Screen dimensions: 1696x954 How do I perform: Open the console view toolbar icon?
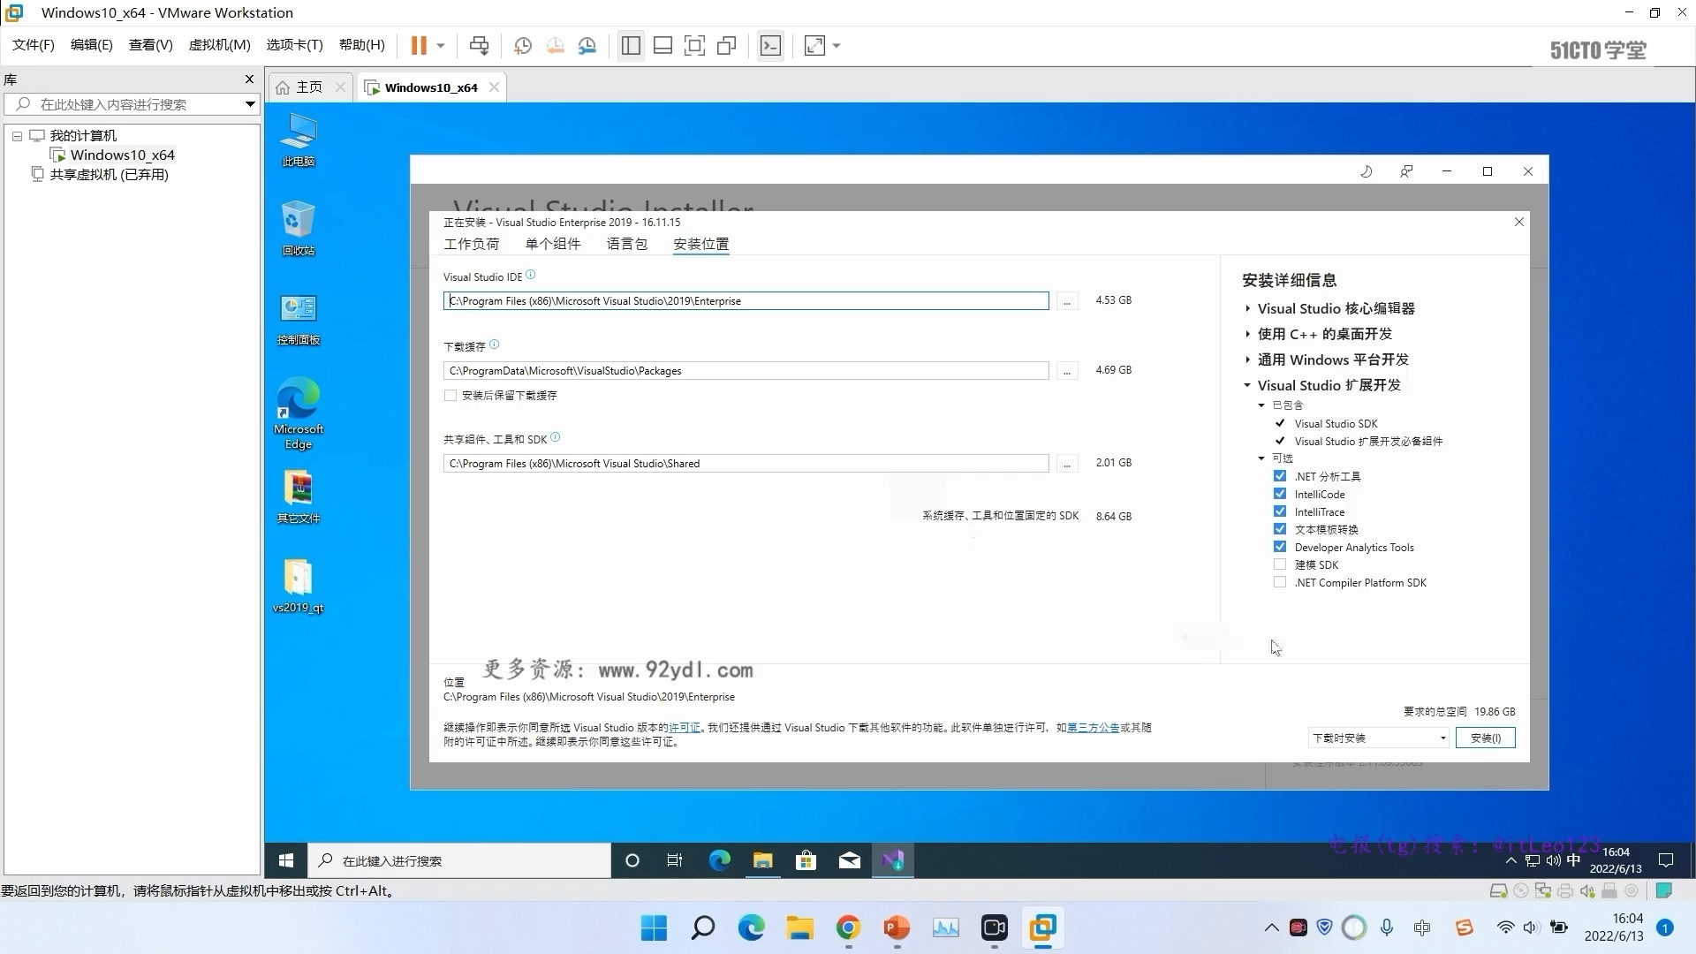click(770, 46)
